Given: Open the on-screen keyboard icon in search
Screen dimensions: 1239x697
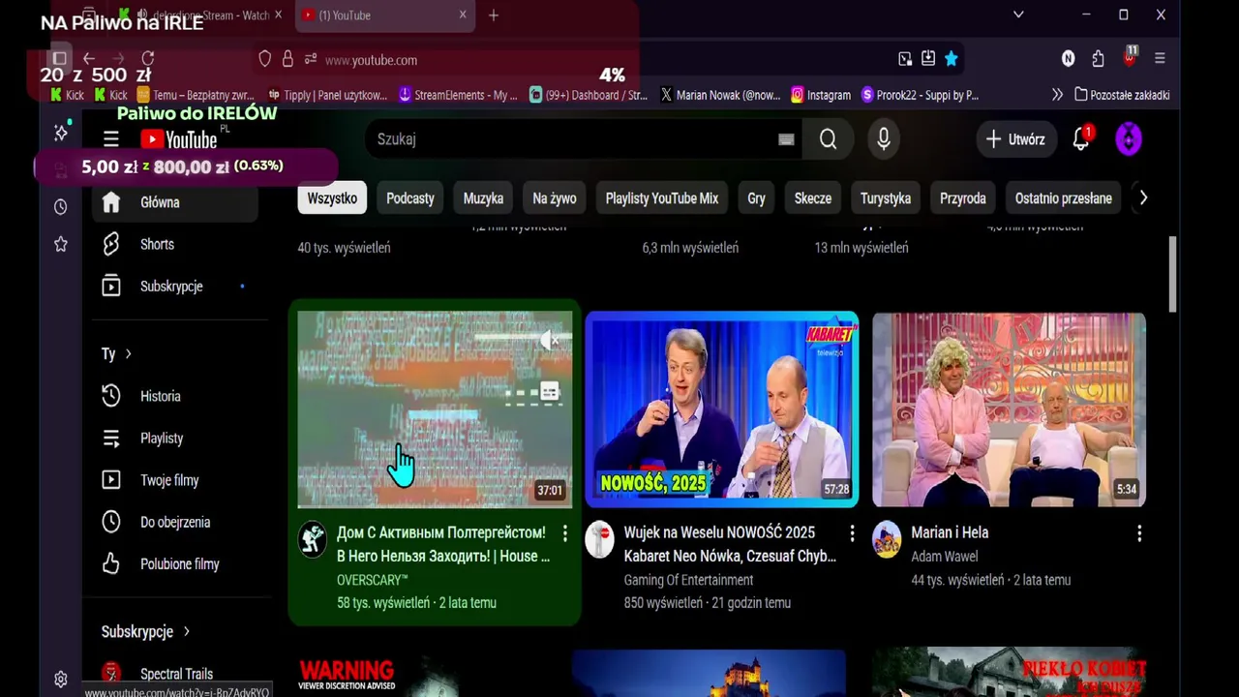Looking at the screenshot, I should (x=786, y=139).
